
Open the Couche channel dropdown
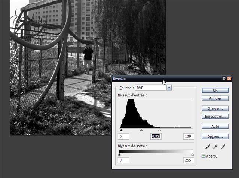coord(169,88)
